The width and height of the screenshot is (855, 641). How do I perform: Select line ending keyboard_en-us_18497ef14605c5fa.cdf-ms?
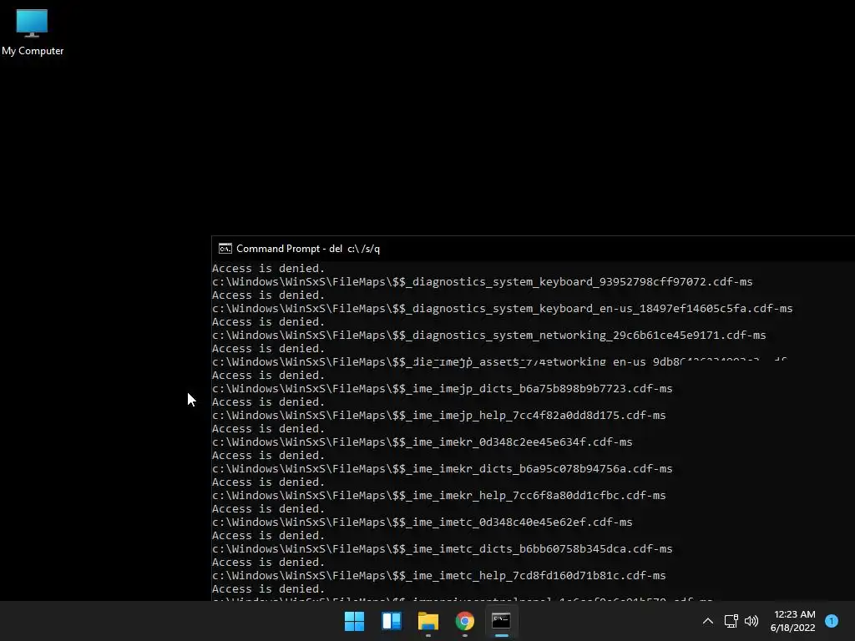pyautogui.click(x=502, y=309)
